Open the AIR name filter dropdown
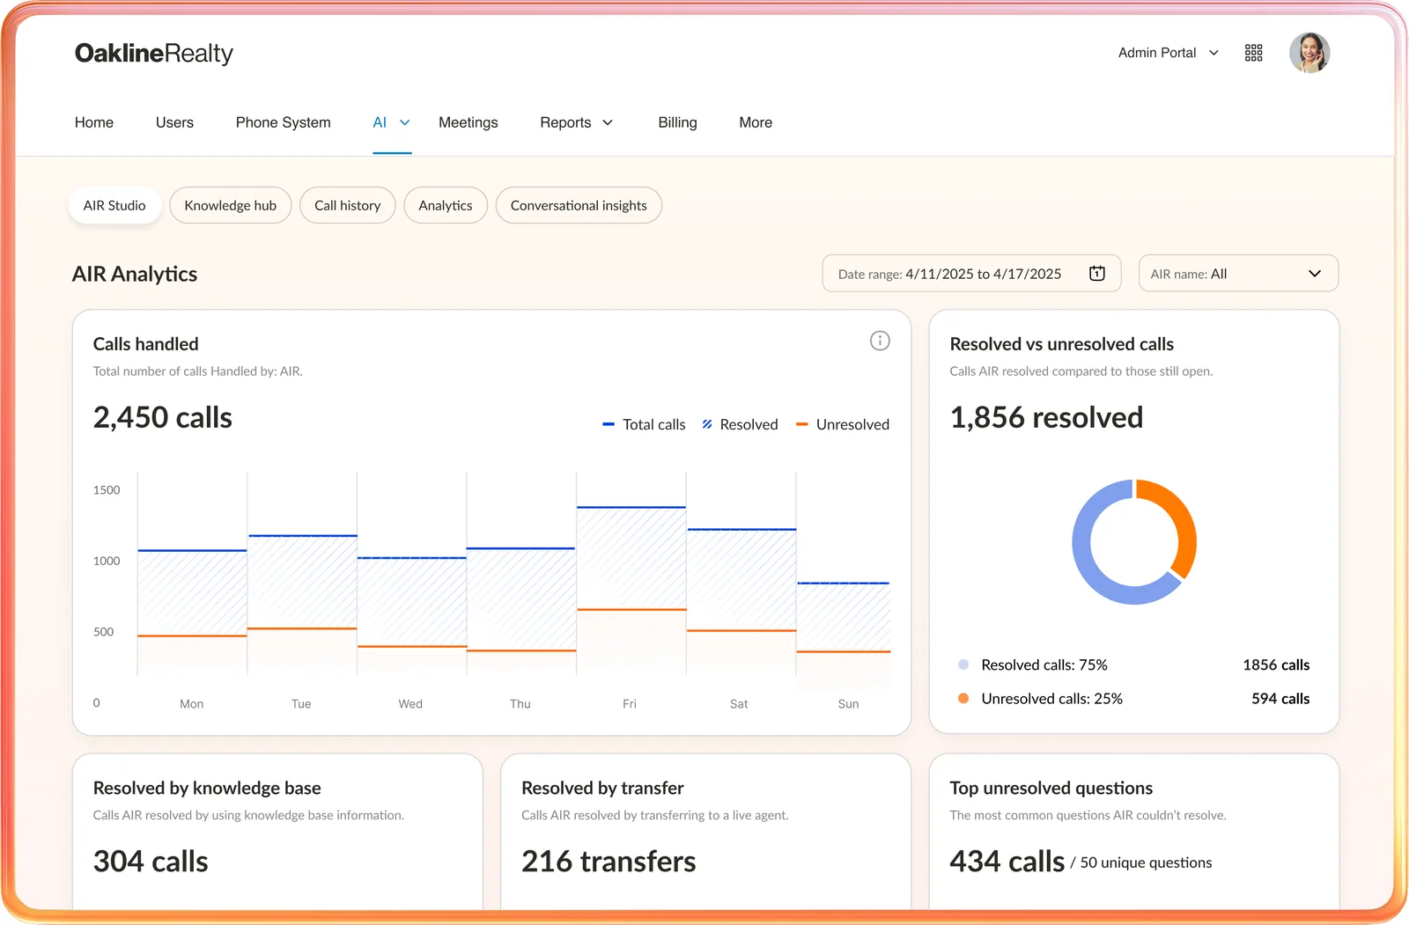Viewport: 1409px width, 925px height. click(x=1238, y=274)
